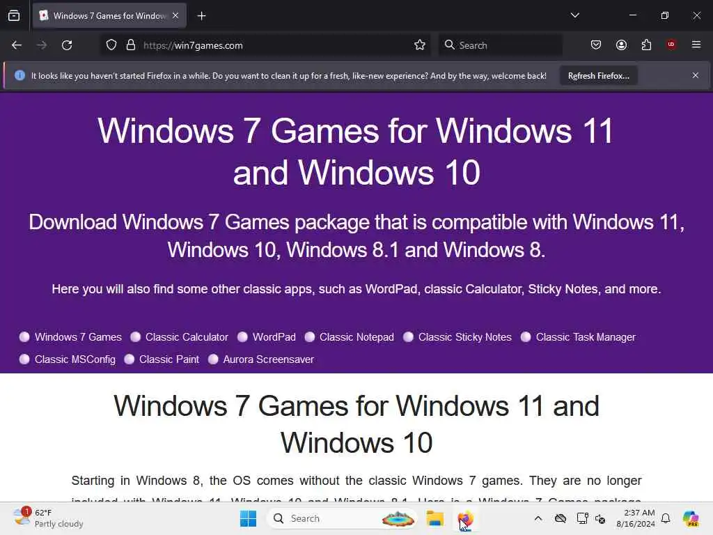Click the taskbar Search box
The height and width of the screenshot is (535, 713).
[342, 518]
